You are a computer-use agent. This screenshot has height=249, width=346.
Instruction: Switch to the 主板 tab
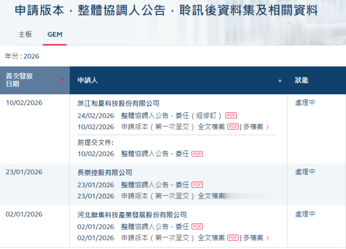click(x=25, y=35)
